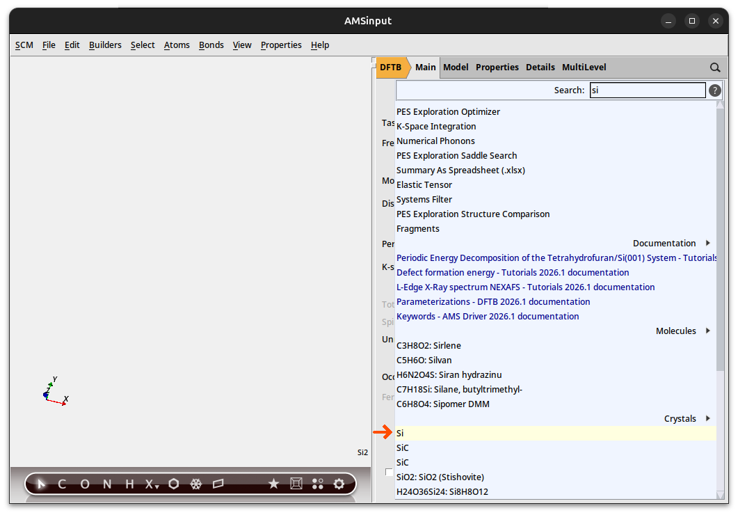
Task: Open Defect formation energy tutorial link
Action: tap(513, 273)
